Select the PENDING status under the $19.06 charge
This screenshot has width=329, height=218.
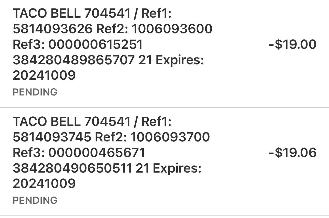[35, 200]
